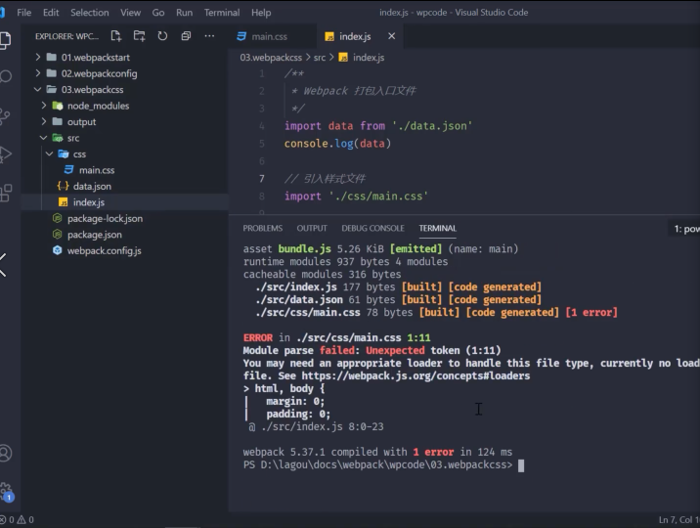Select the TERMINAL panel tab
This screenshot has height=528, width=700.
coord(438,229)
